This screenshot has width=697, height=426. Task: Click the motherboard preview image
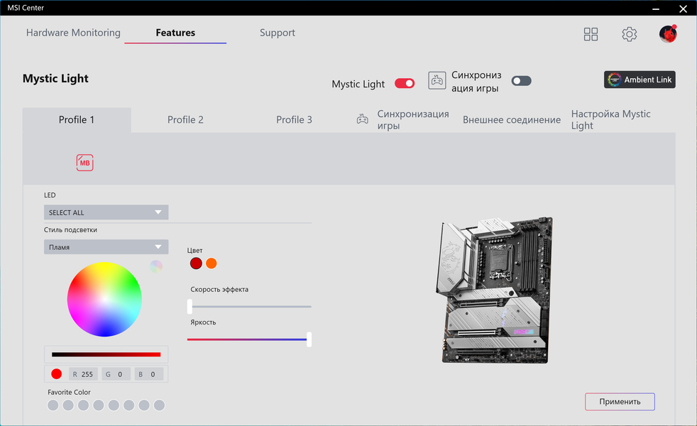494,290
